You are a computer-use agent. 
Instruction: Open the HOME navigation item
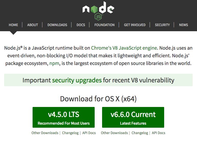tap(13, 25)
